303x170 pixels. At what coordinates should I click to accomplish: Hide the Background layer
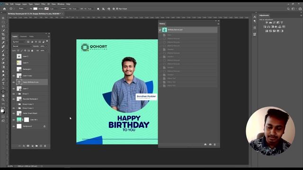coord(14,126)
